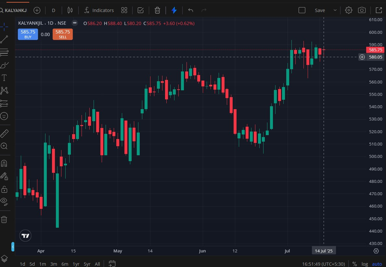
Task: Select the brush drawing tool
Action: 4,65
